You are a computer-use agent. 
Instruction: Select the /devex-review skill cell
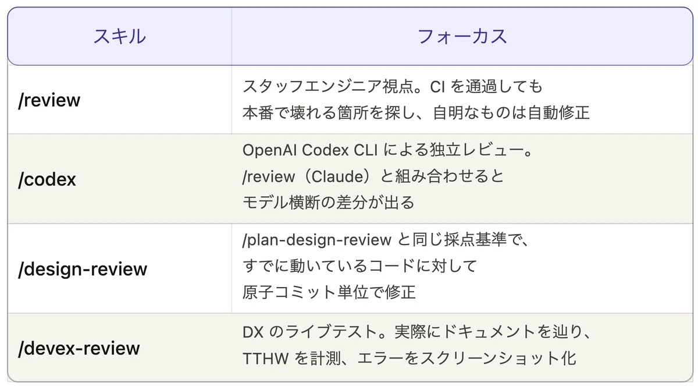tap(120, 348)
